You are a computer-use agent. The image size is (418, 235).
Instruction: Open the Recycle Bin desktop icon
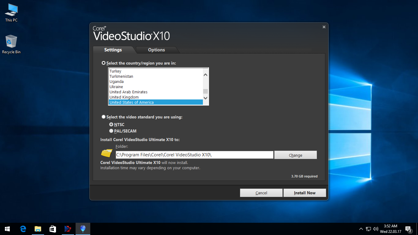tap(11, 44)
